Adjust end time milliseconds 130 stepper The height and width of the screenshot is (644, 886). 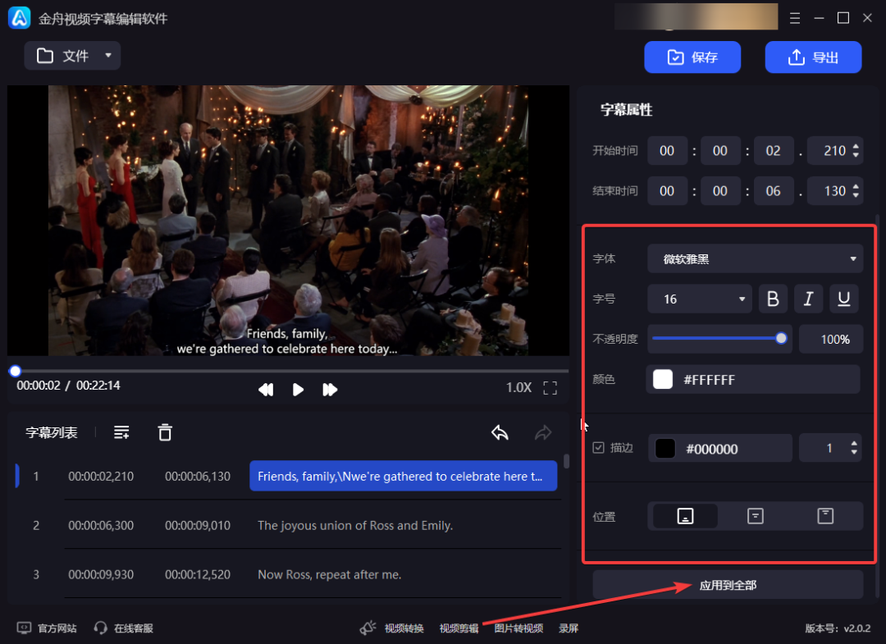coord(856,191)
